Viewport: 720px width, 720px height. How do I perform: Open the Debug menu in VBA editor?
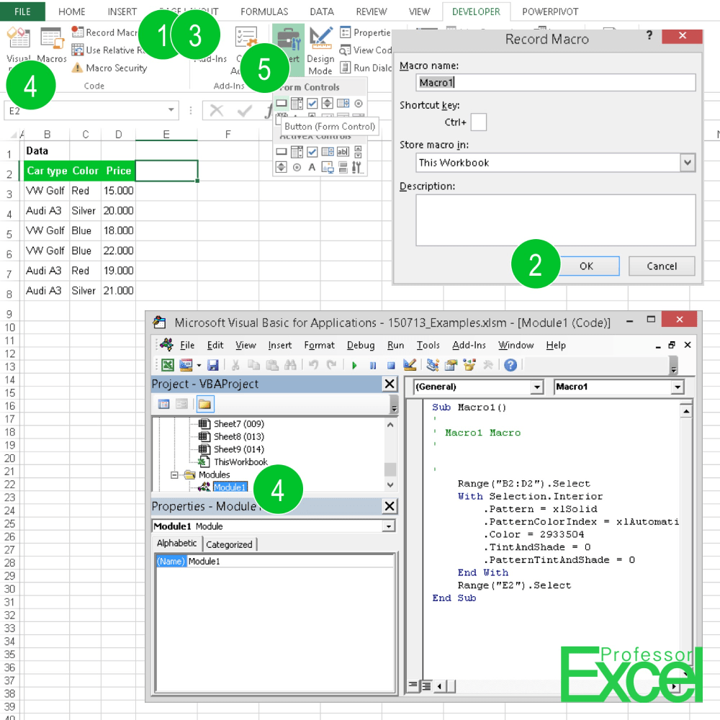click(x=361, y=346)
